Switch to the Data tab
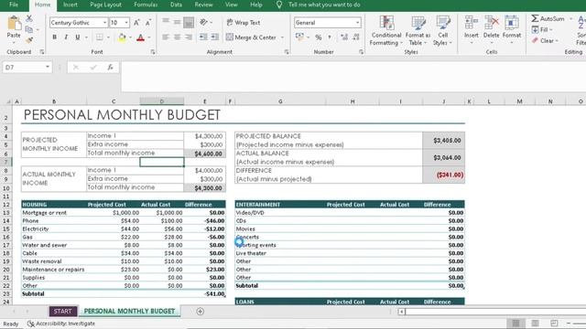The height and width of the screenshot is (329, 586). point(176,5)
